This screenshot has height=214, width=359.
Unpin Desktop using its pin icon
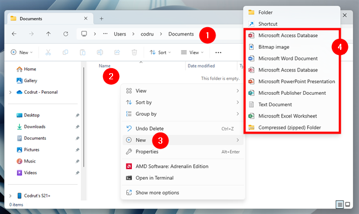coord(78,115)
